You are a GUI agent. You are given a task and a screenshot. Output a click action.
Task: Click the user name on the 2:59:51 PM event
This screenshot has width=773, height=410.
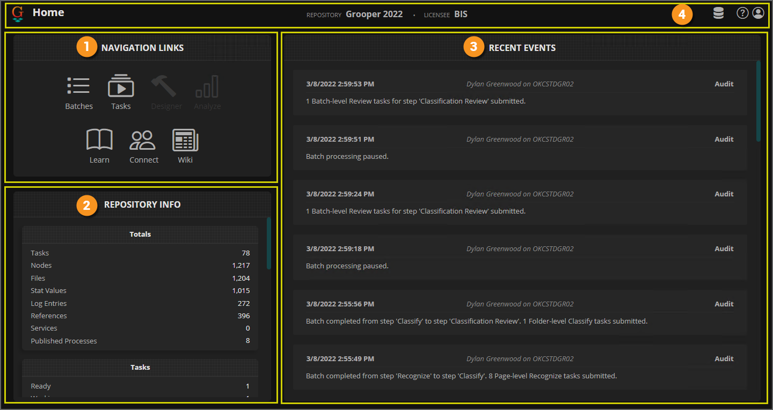tap(520, 140)
